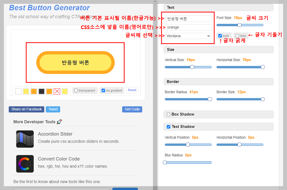Adjust the Font Size slider handle
287x190 pixels.
(x=240, y=25)
